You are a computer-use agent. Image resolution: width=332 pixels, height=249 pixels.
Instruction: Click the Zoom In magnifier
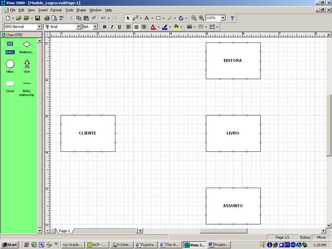point(201,18)
